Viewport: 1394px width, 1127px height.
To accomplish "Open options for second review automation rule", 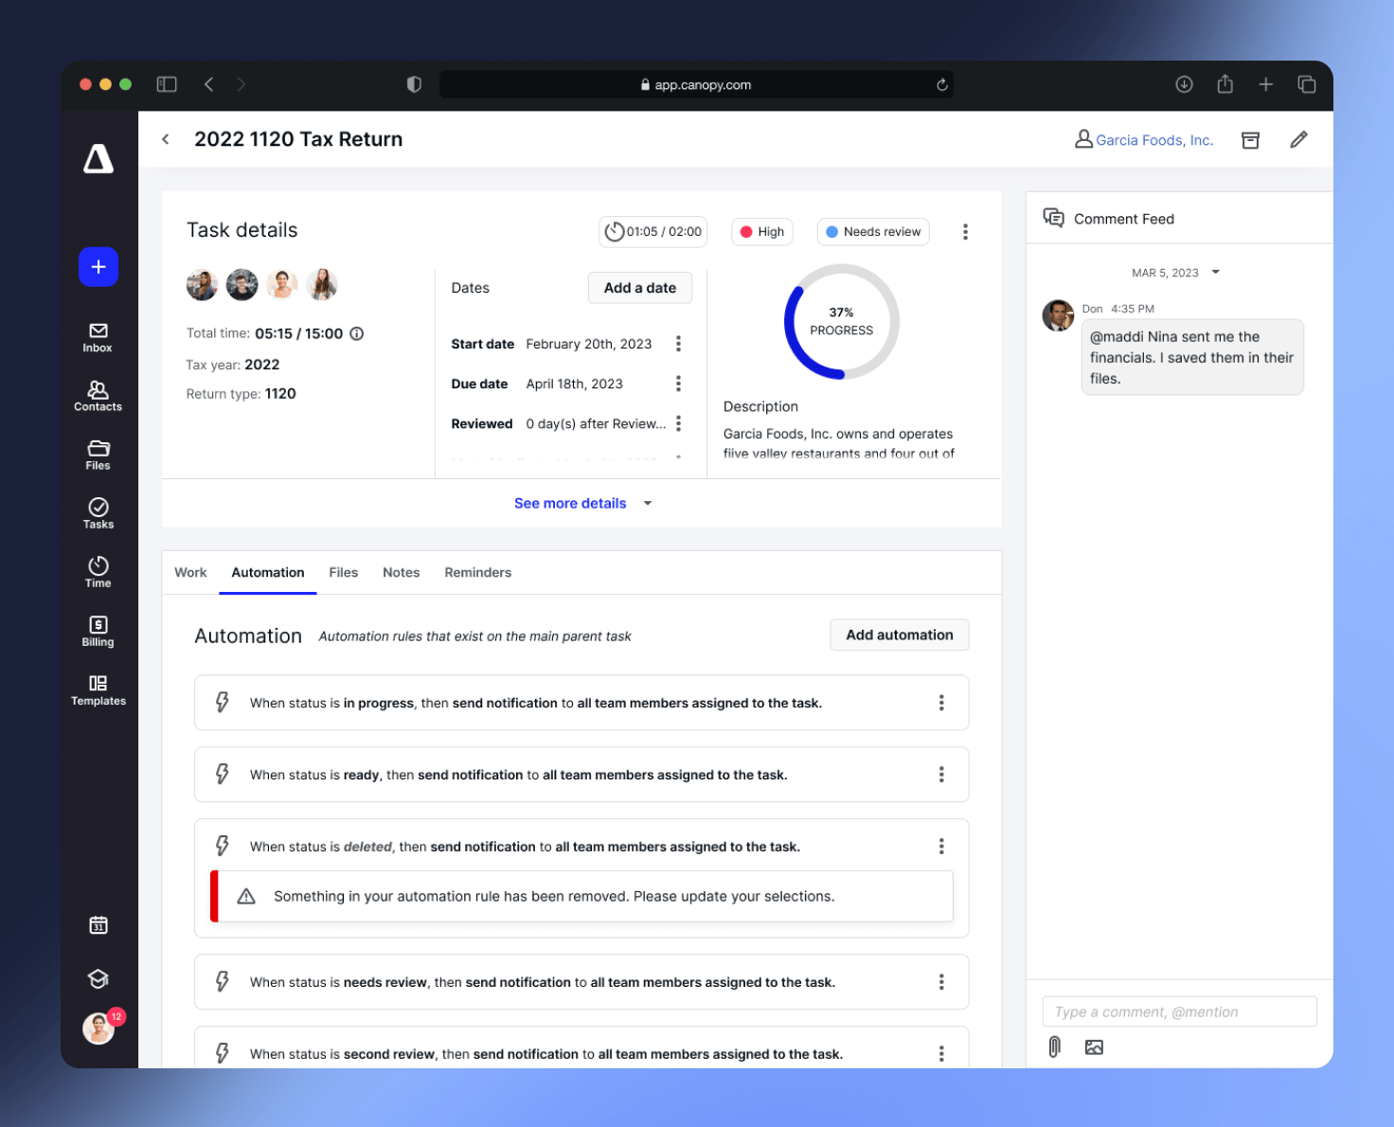I will click(941, 1053).
